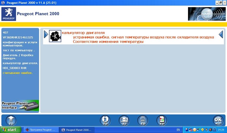Click the engine ECU fault icon
227x133 pixels.
(55, 36)
